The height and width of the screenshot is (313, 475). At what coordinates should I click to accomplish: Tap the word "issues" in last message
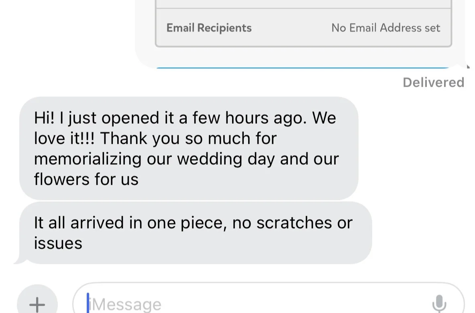(58, 243)
